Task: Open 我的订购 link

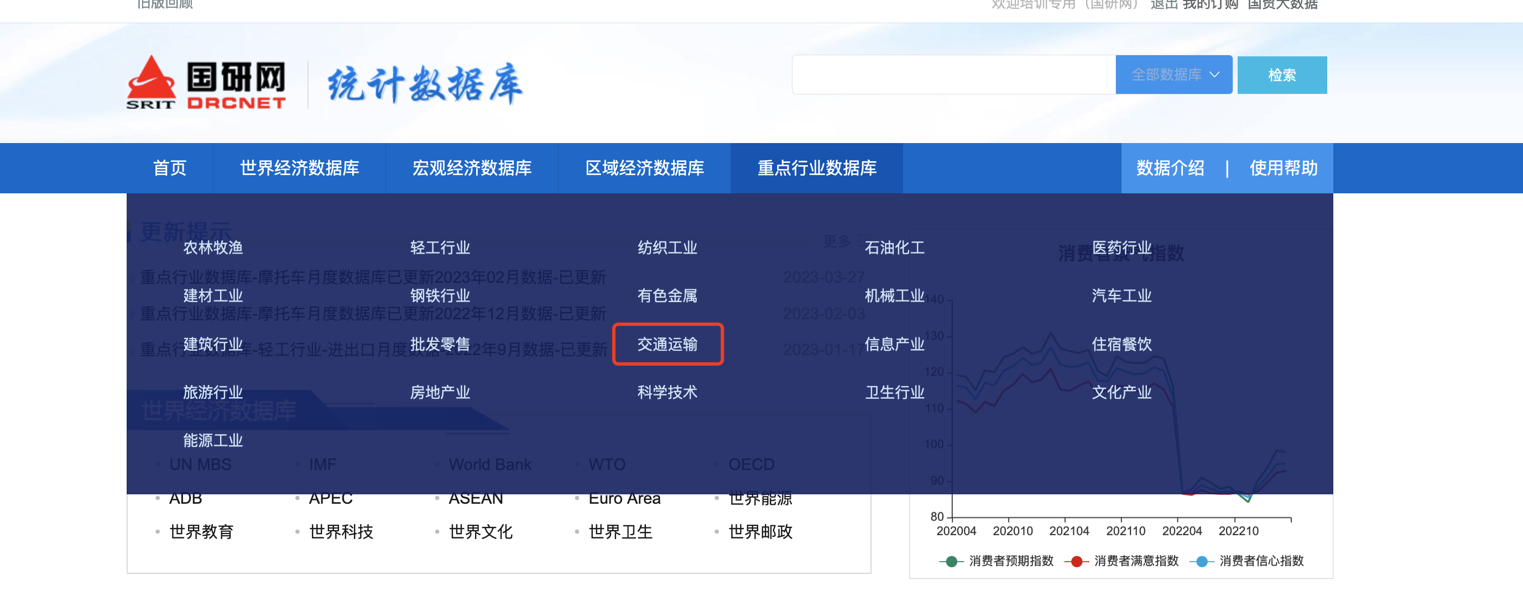Action: click(x=1210, y=5)
